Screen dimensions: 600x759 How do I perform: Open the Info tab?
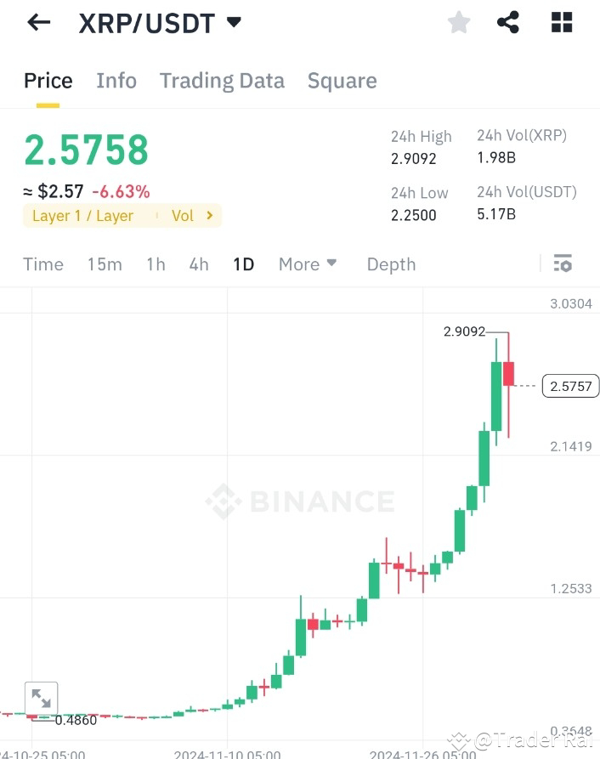tap(116, 80)
